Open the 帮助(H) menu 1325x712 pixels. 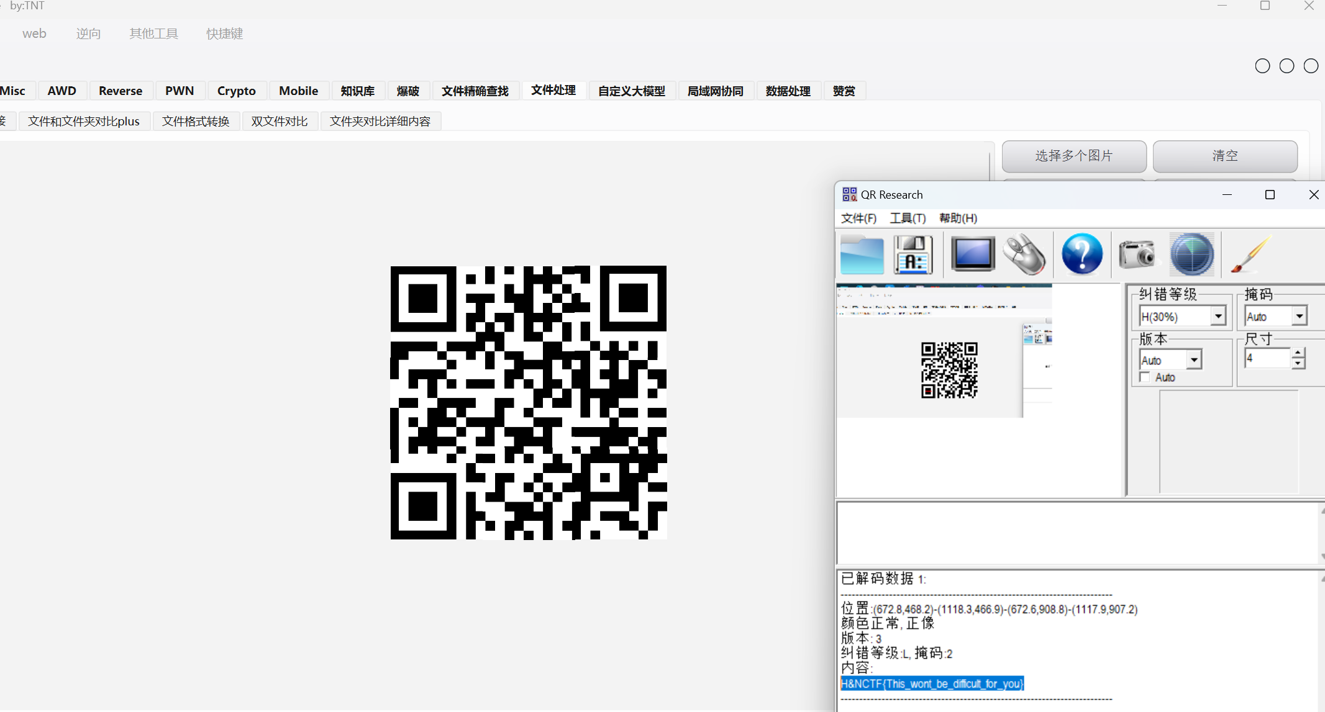coord(958,218)
